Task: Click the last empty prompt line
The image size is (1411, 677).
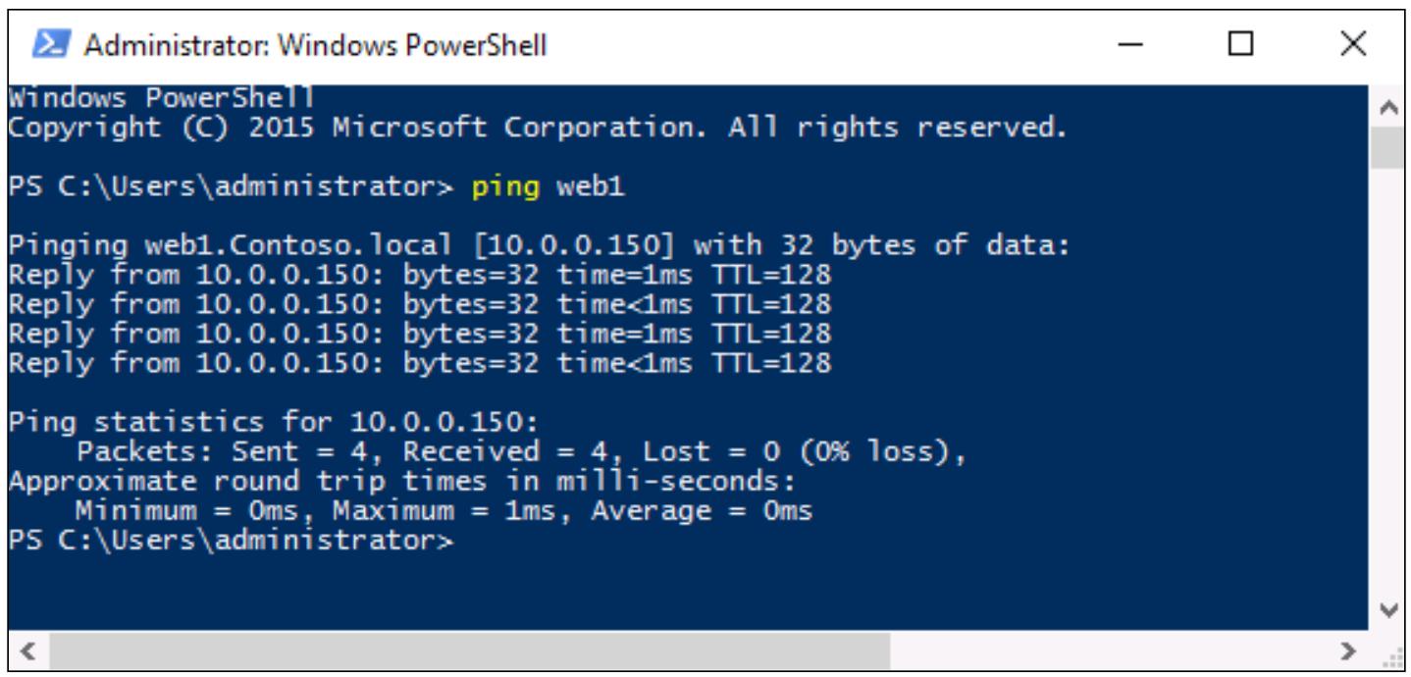Action: click(x=231, y=541)
